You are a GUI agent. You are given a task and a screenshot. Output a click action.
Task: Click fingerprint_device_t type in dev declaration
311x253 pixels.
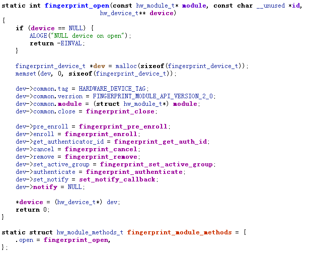[50, 66]
